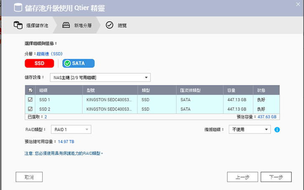Expand the 備援磁碟 不使用 dropdown
304x190 pixels.
click(x=250, y=130)
